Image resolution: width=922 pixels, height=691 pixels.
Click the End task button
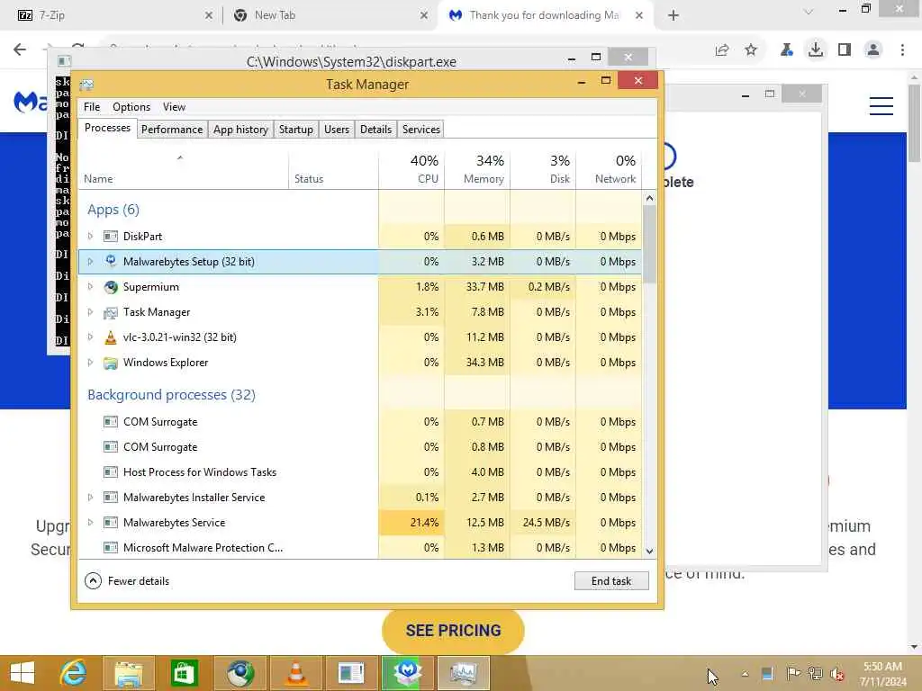click(x=611, y=581)
